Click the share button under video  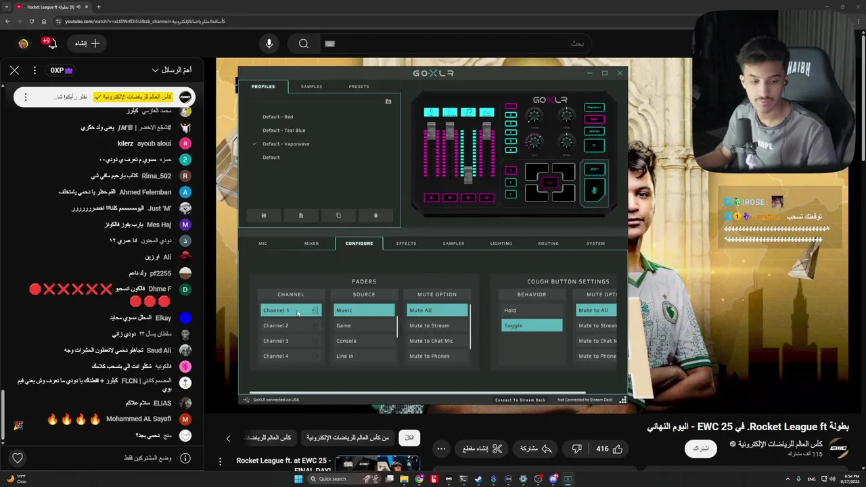click(x=536, y=448)
